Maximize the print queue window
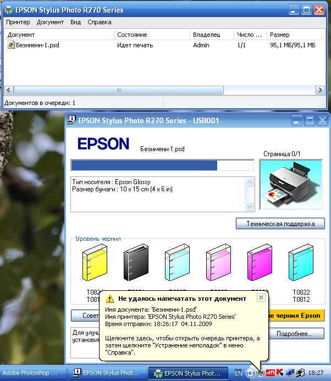This screenshot has height=381, width=331. pos(306,10)
